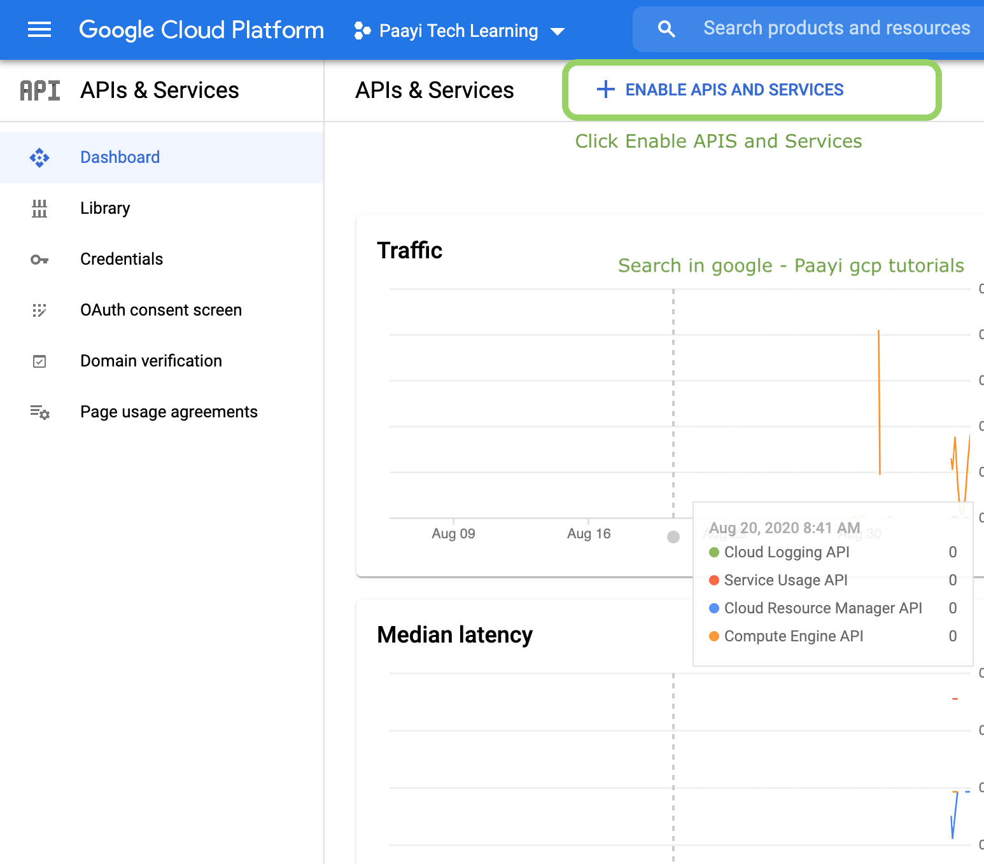
Task: Click the orange Compute Engine traffic spike
Action: click(x=879, y=402)
